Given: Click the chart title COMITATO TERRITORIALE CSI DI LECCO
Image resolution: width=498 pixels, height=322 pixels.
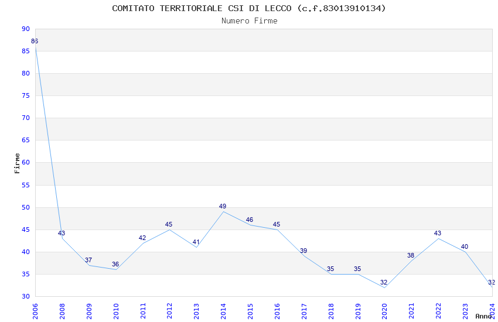Looking at the screenshot, I should (x=202, y=8).
